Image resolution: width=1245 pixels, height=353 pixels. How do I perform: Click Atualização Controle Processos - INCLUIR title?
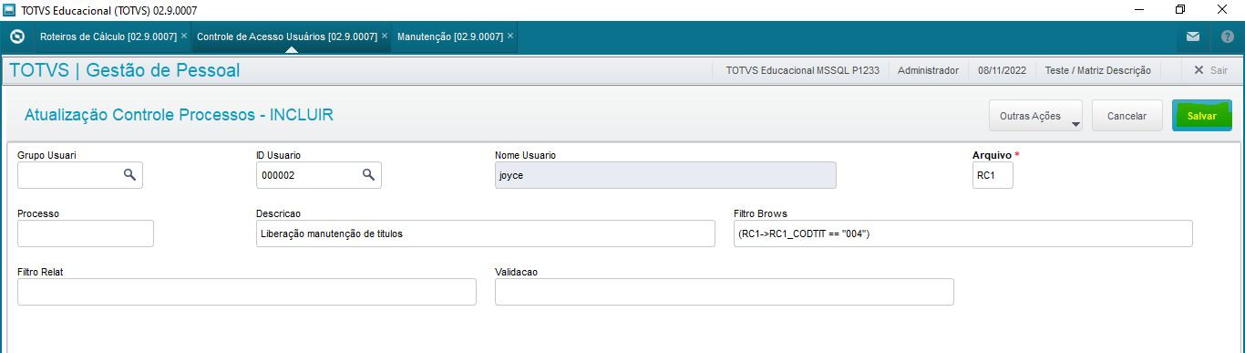(x=179, y=115)
